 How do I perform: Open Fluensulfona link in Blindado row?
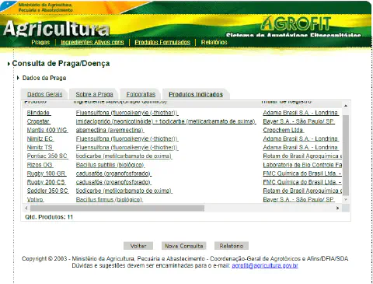pyautogui.click(x=127, y=113)
